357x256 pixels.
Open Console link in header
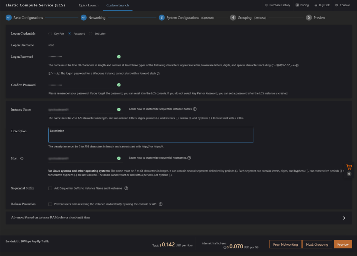point(345,5)
